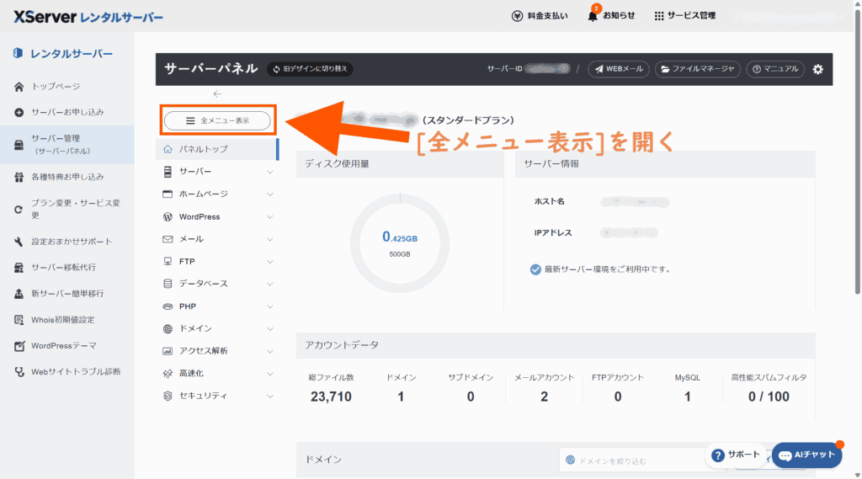Click the back arrow above the menu
Image resolution: width=862 pixels, height=479 pixels.
(x=217, y=94)
